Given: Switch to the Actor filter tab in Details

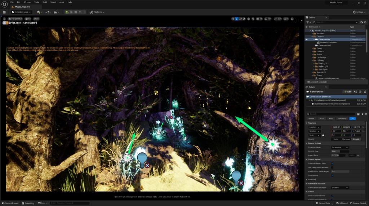Looking at the screenshot, I should (321, 118).
